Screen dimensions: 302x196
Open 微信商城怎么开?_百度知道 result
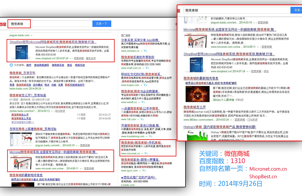coord(28,95)
